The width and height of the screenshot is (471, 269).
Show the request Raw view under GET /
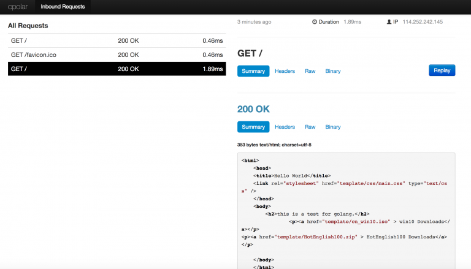(x=310, y=71)
